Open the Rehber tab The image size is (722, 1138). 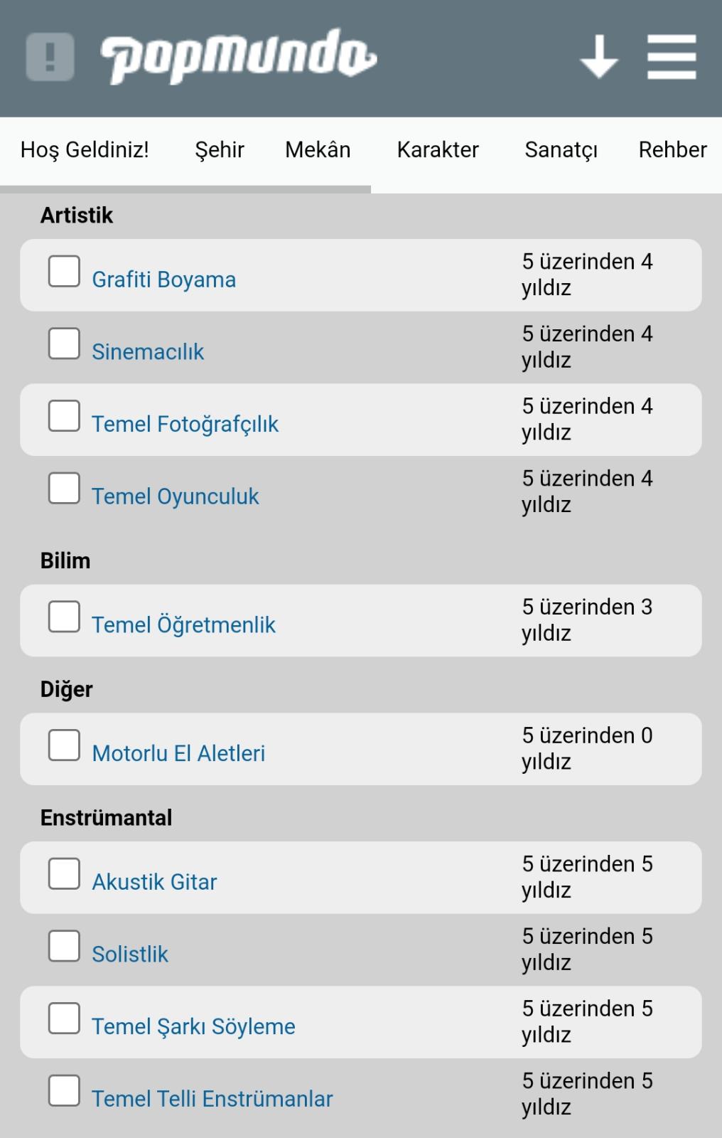click(x=672, y=150)
